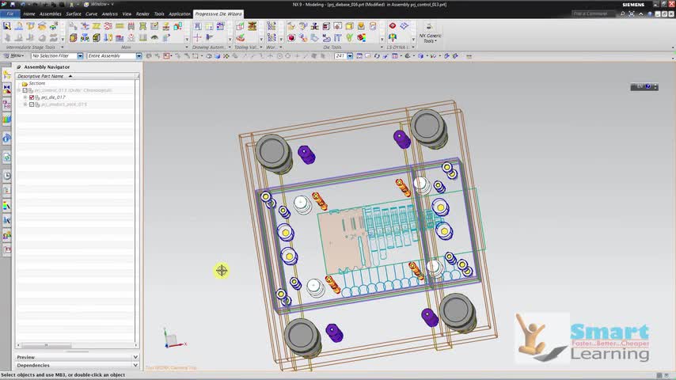Image resolution: width=676 pixels, height=380 pixels.
Task: Select the Progressive Die Wizard tab
Action: tap(218, 13)
